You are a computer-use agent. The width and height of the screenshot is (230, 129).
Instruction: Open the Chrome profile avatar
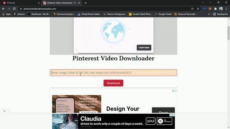221,9
